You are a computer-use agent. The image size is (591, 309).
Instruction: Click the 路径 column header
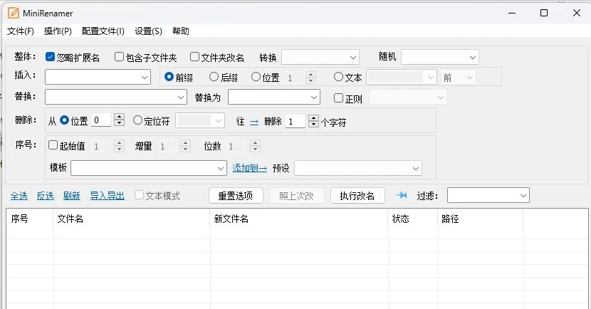pyautogui.click(x=481, y=219)
